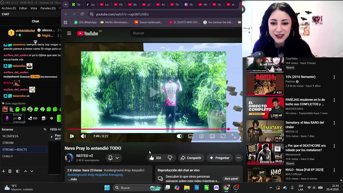Open OBS Vista menu
Screen dimensions: 343x193
pos(34,8)
